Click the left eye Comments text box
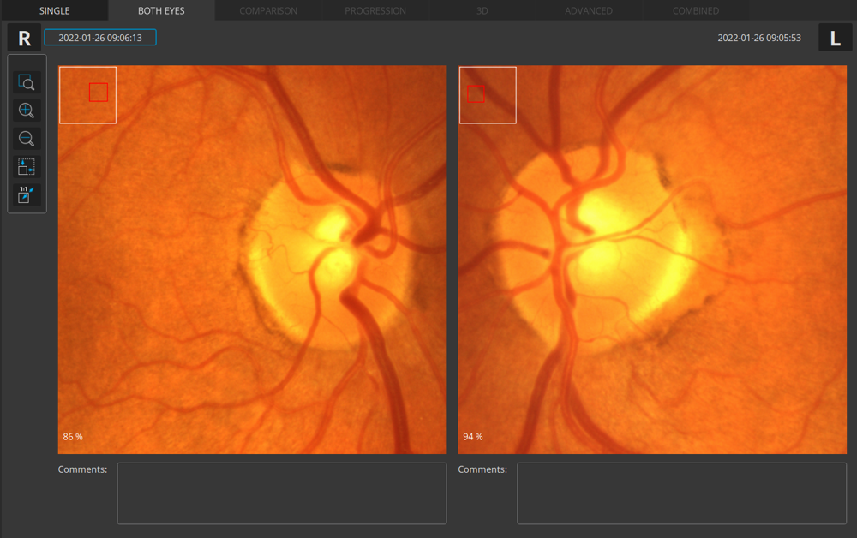Image resolution: width=857 pixels, height=538 pixels. click(x=681, y=493)
